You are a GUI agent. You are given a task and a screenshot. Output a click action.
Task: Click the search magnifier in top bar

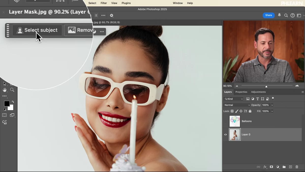pos(286,15)
